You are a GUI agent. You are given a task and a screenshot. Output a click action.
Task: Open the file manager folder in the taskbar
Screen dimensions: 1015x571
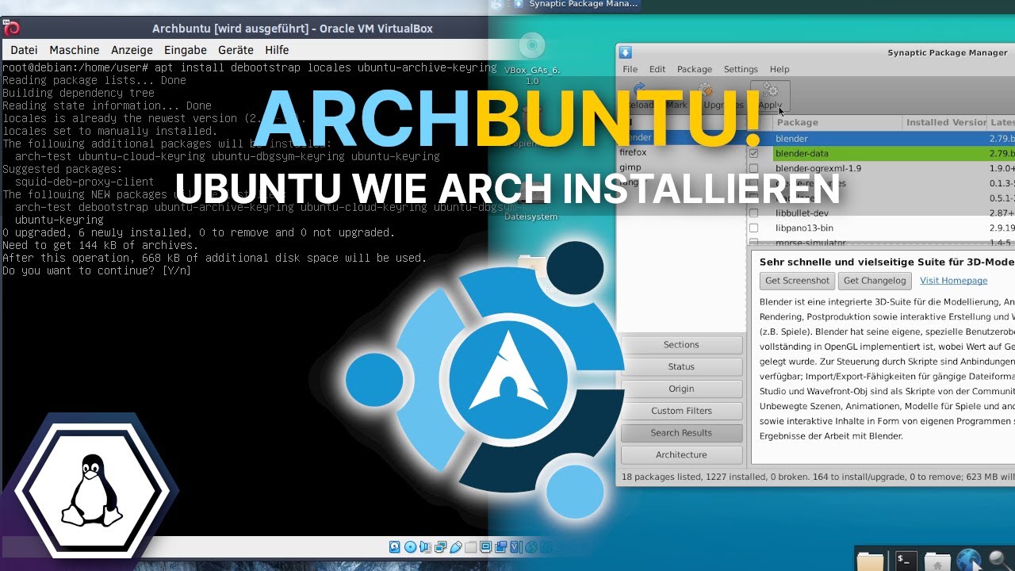(x=871, y=560)
